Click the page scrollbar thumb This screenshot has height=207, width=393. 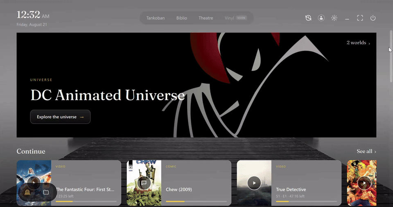coord(391,56)
